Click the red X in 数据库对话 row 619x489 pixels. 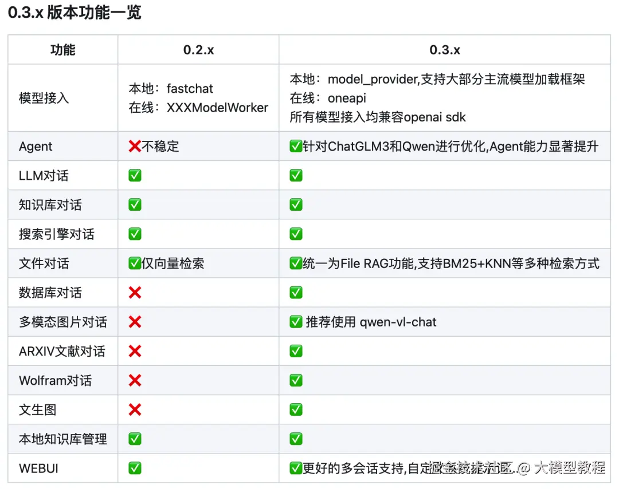[x=135, y=293]
